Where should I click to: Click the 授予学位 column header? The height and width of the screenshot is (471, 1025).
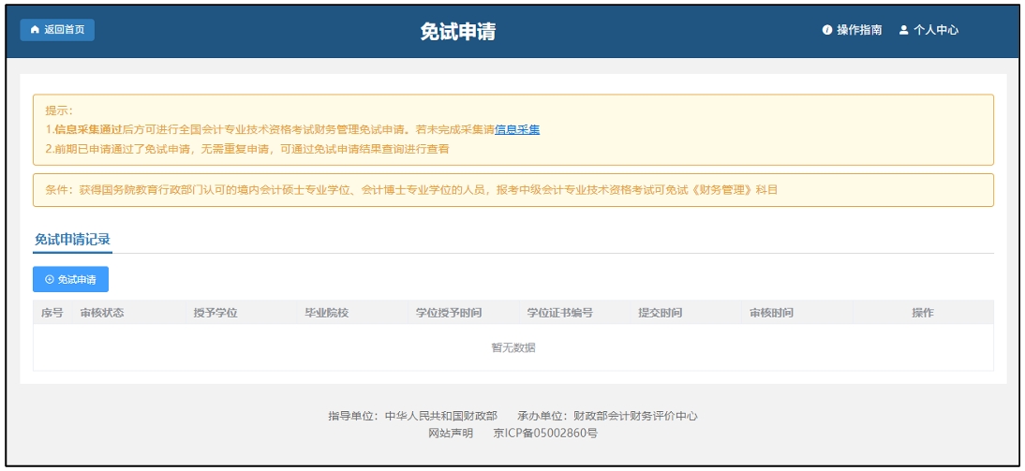(x=215, y=313)
